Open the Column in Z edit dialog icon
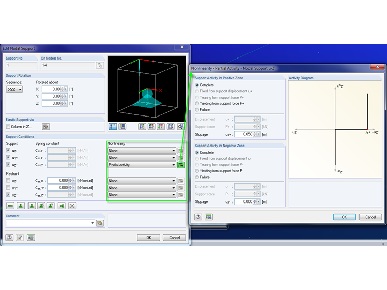The width and height of the screenshot is (387, 290). point(46,127)
